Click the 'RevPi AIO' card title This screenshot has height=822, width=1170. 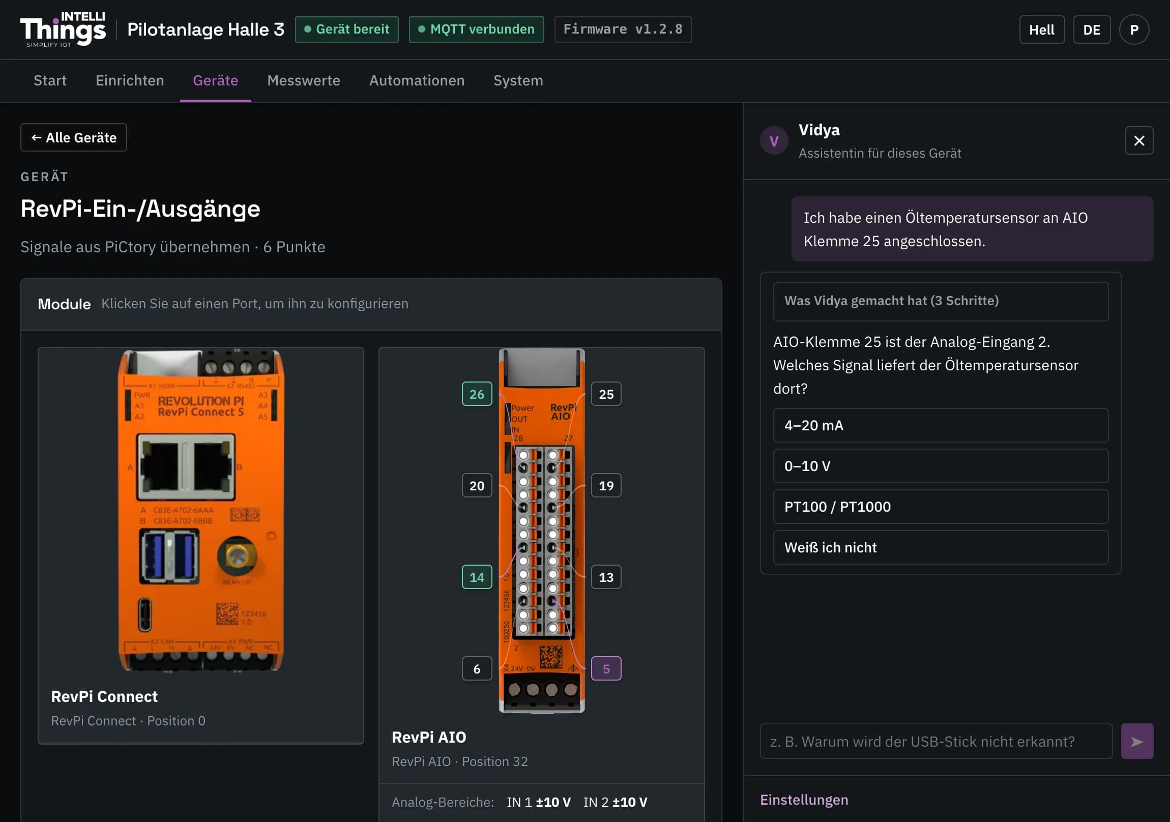[x=428, y=738]
